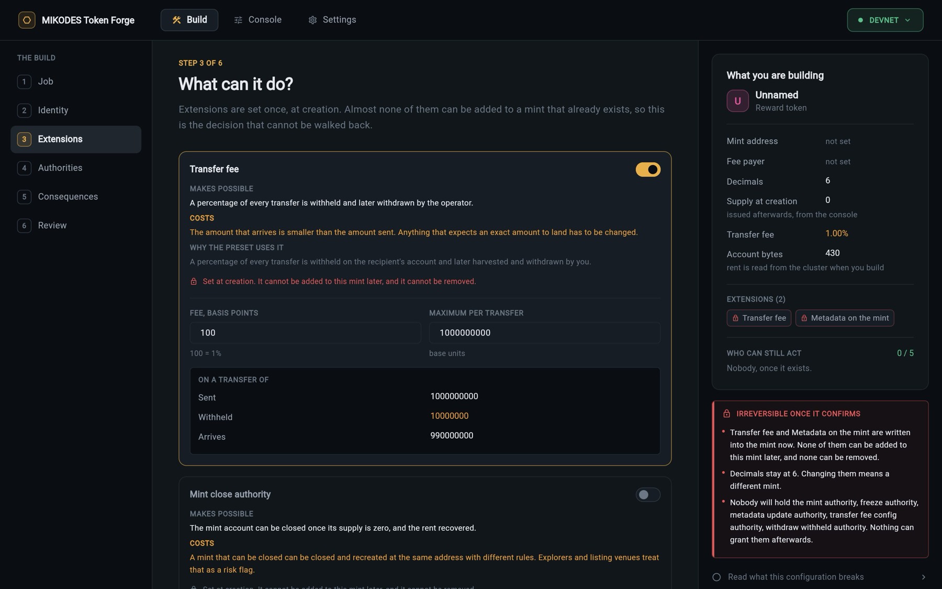
Task: Click the Fee, basis points input field
Action: [x=305, y=333]
